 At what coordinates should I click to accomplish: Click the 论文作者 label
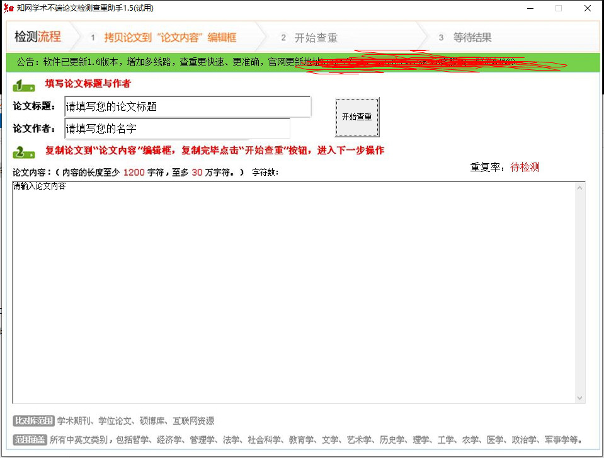pyautogui.click(x=34, y=129)
